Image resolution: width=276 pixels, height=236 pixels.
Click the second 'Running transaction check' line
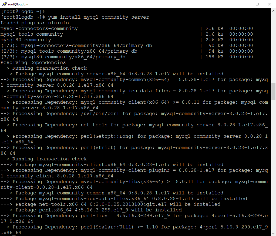43,159
